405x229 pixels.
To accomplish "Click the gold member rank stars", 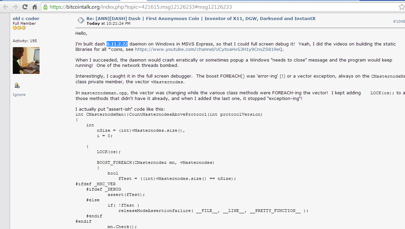I will click(x=19, y=28).
